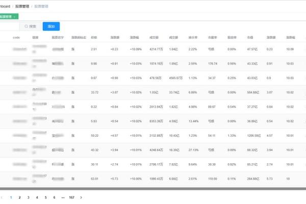Select the price cell 2.51
Image resolution: width=306 pixels, height=204 pixels.
(x=94, y=49)
